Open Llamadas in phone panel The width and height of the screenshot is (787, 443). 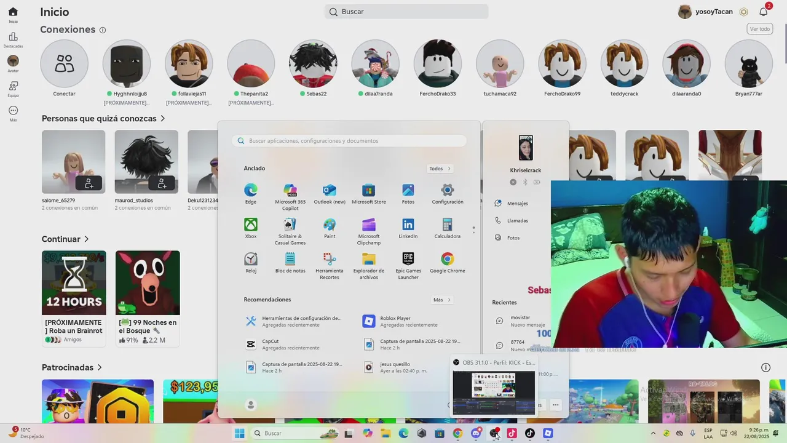coord(512,220)
